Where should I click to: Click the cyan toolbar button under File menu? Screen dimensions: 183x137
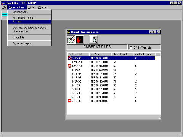click(4, 14)
